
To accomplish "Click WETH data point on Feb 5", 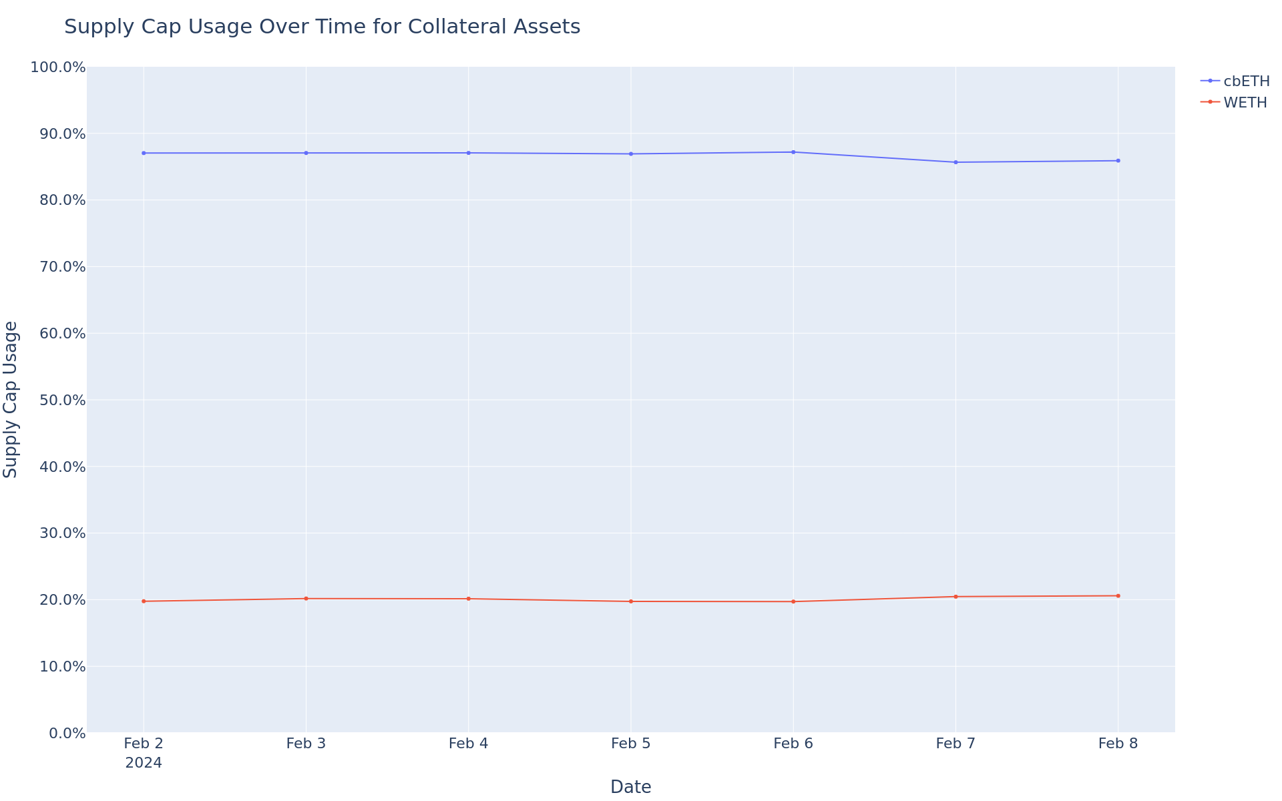I will point(631,601).
